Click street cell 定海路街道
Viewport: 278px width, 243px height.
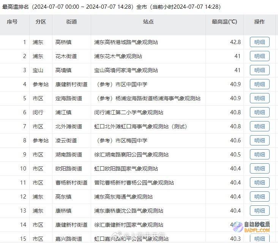click(69, 98)
